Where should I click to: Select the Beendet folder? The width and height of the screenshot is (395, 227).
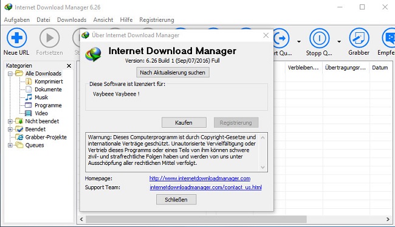(35, 129)
